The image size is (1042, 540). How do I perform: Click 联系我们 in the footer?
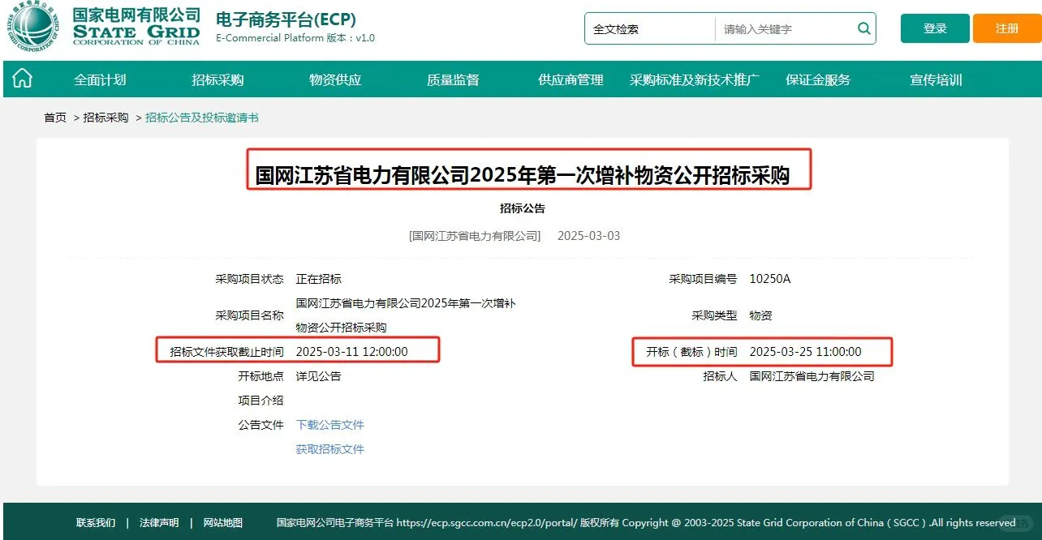[x=96, y=523]
